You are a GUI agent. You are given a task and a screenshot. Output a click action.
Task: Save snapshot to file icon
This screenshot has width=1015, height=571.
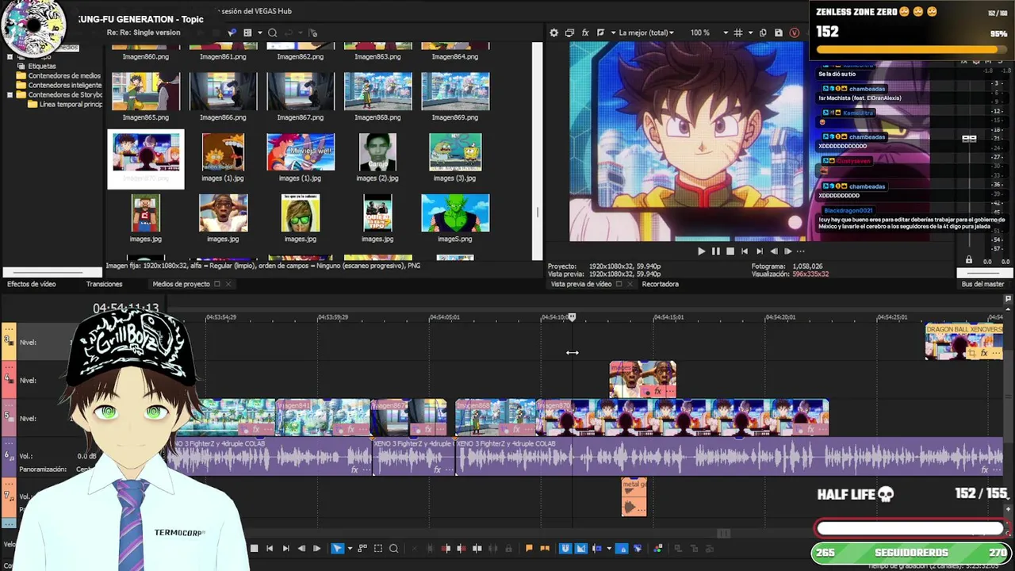(779, 33)
